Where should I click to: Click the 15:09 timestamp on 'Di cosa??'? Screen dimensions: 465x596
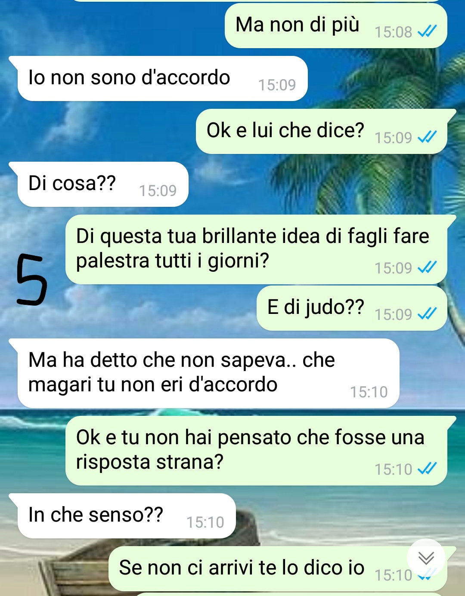[x=158, y=190]
